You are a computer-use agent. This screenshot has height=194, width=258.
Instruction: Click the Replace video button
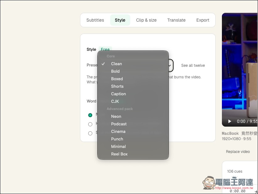point(238,152)
